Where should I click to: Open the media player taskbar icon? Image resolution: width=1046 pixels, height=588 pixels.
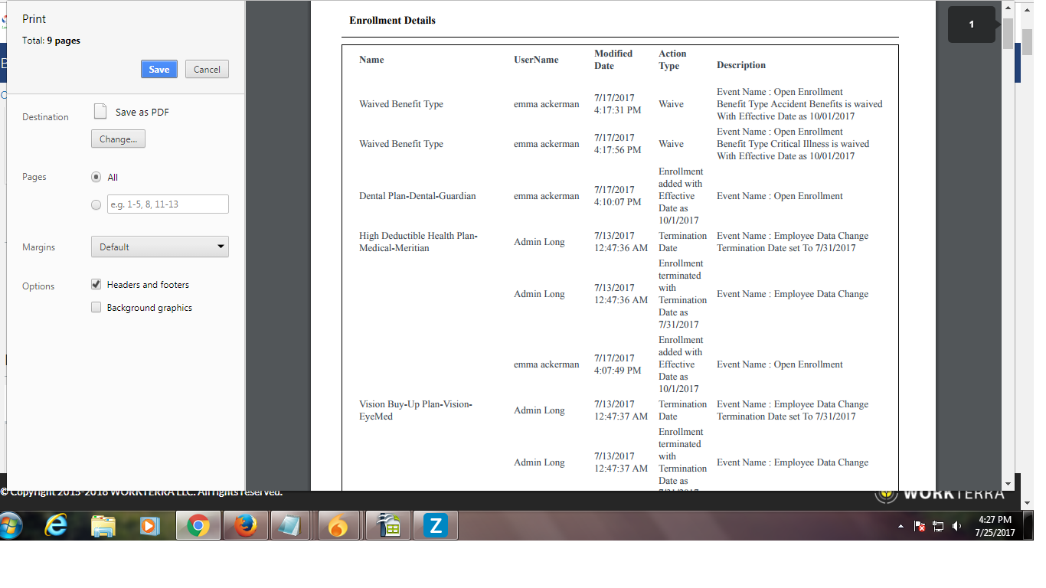click(x=149, y=526)
